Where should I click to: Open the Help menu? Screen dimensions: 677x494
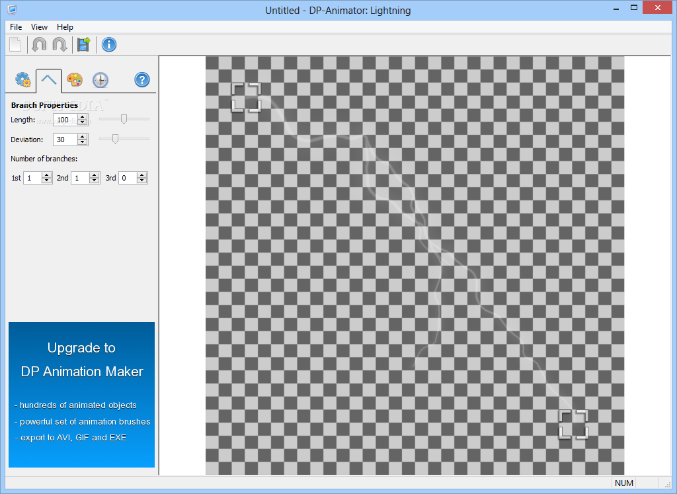[x=65, y=26]
